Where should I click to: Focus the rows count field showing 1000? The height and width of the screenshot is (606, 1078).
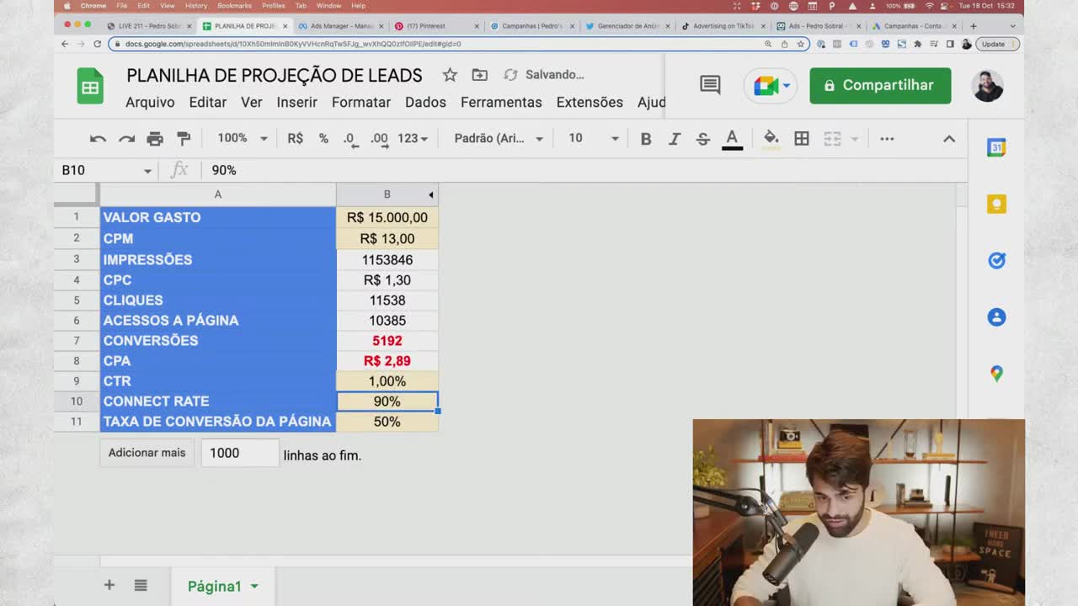239,453
